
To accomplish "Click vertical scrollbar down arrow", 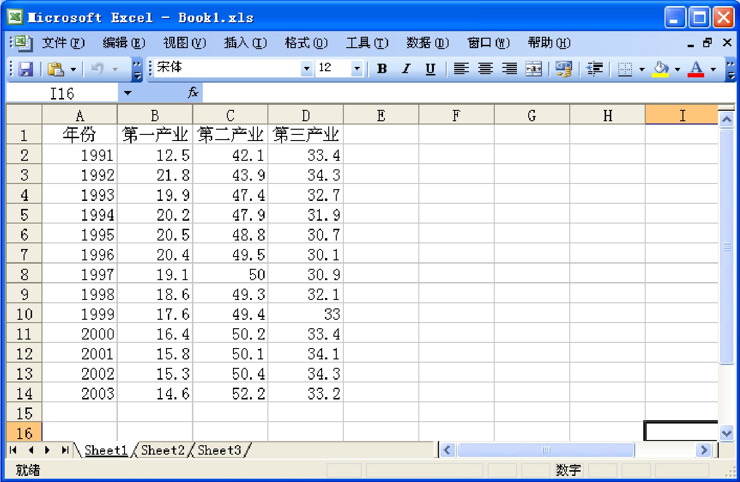I will pyautogui.click(x=727, y=433).
